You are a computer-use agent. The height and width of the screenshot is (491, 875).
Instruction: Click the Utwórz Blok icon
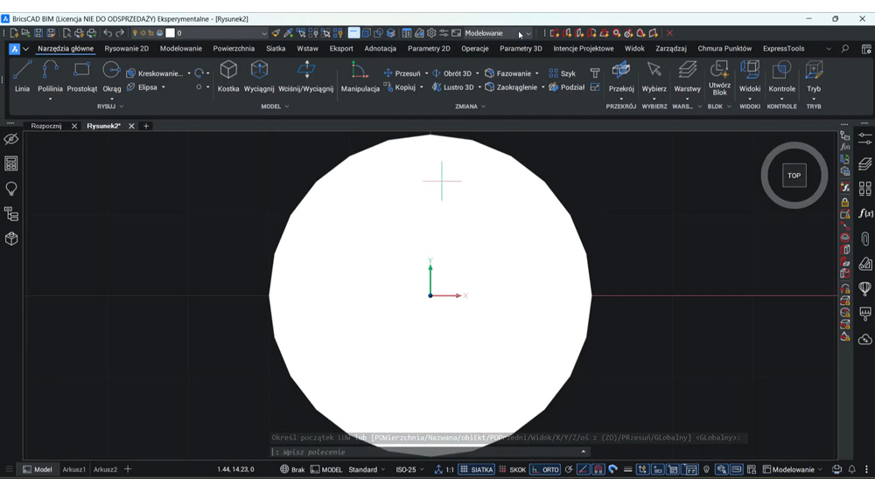point(719,78)
